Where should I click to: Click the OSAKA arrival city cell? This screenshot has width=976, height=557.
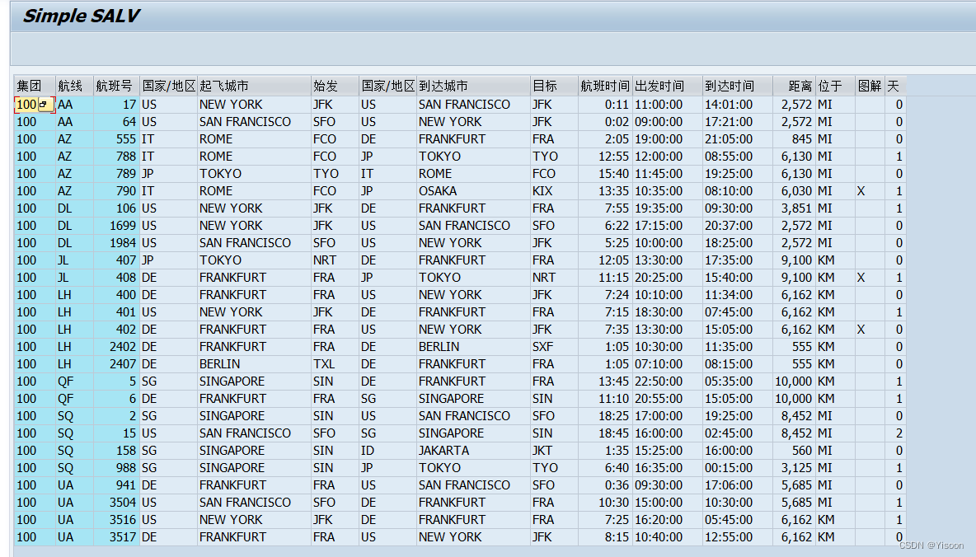click(x=473, y=191)
